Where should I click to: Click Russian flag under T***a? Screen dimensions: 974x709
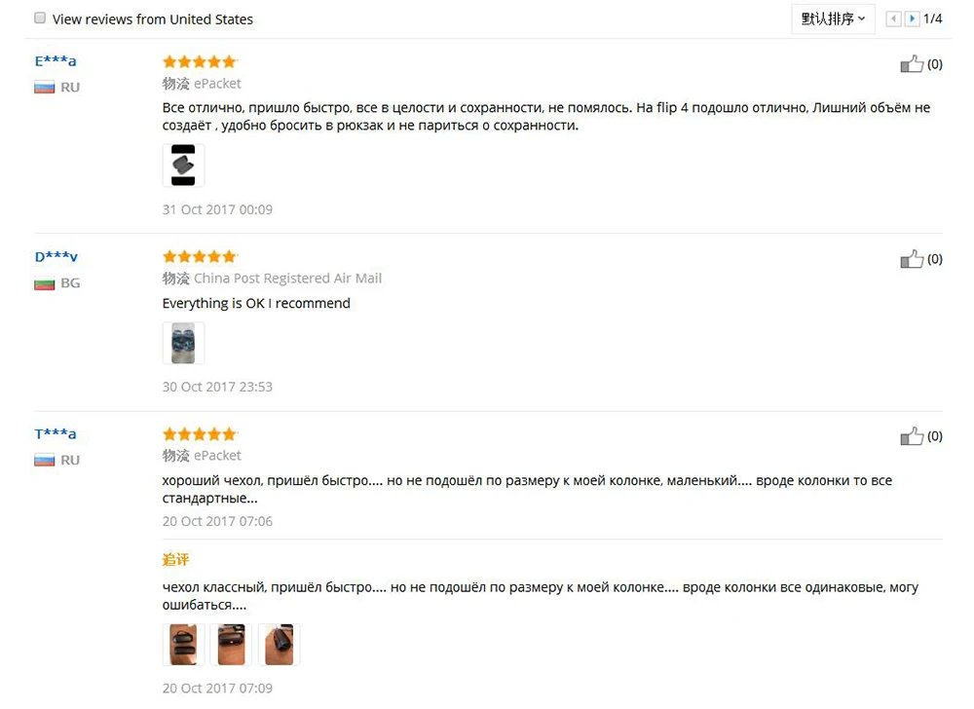coord(44,461)
